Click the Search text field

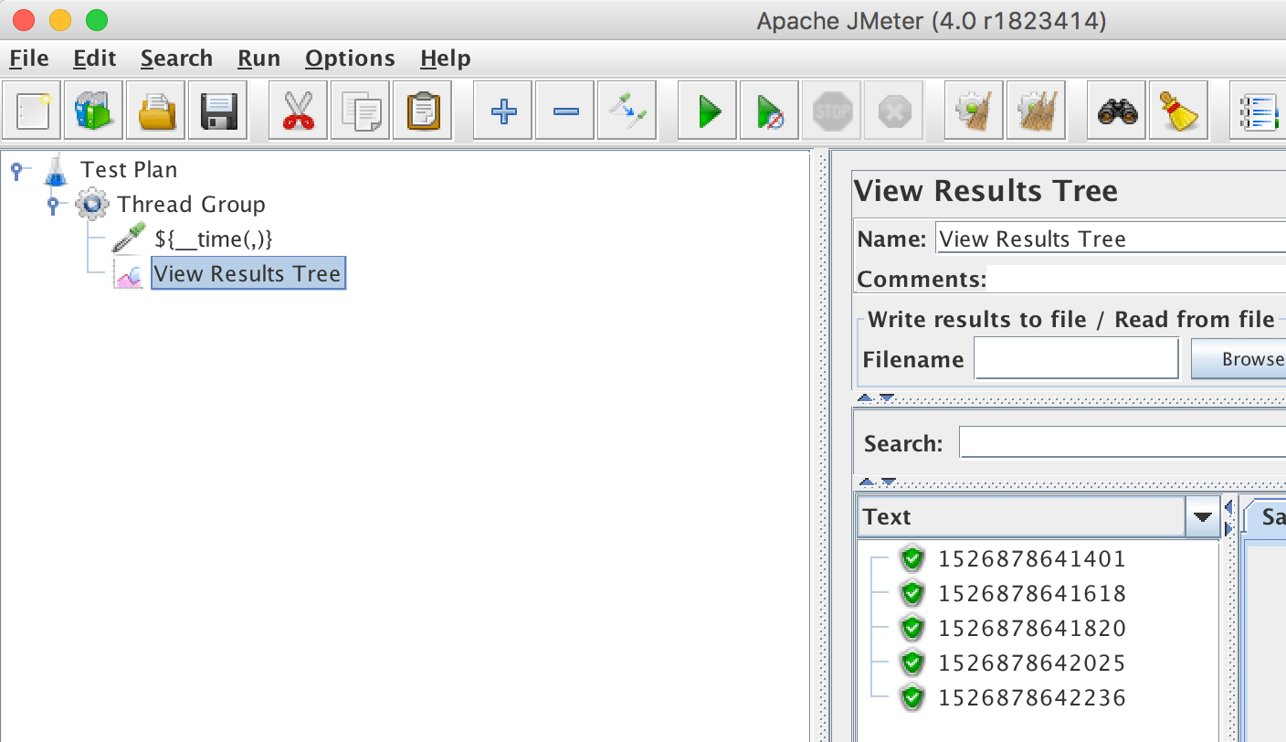[1123, 443]
